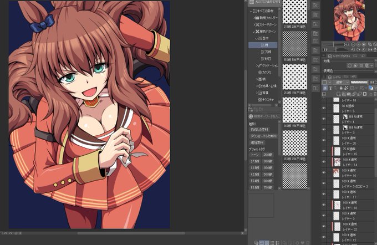Click the 30.0線 tag button

(x=268, y=161)
